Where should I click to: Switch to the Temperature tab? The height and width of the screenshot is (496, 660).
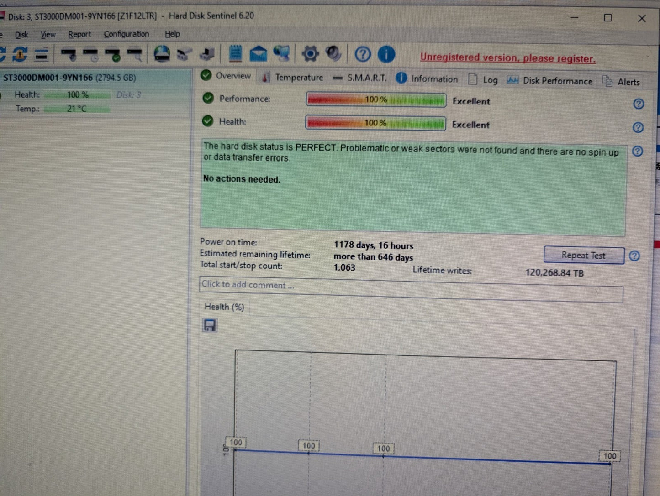[x=292, y=78]
